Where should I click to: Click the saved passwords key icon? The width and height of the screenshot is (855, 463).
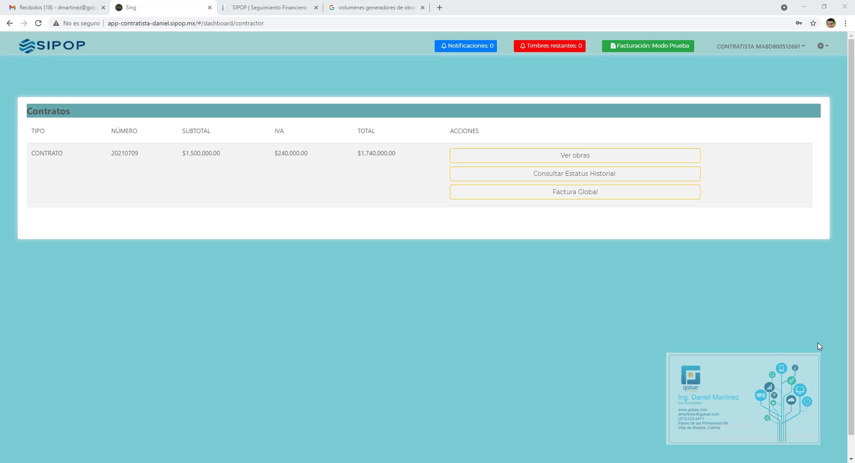tap(799, 23)
